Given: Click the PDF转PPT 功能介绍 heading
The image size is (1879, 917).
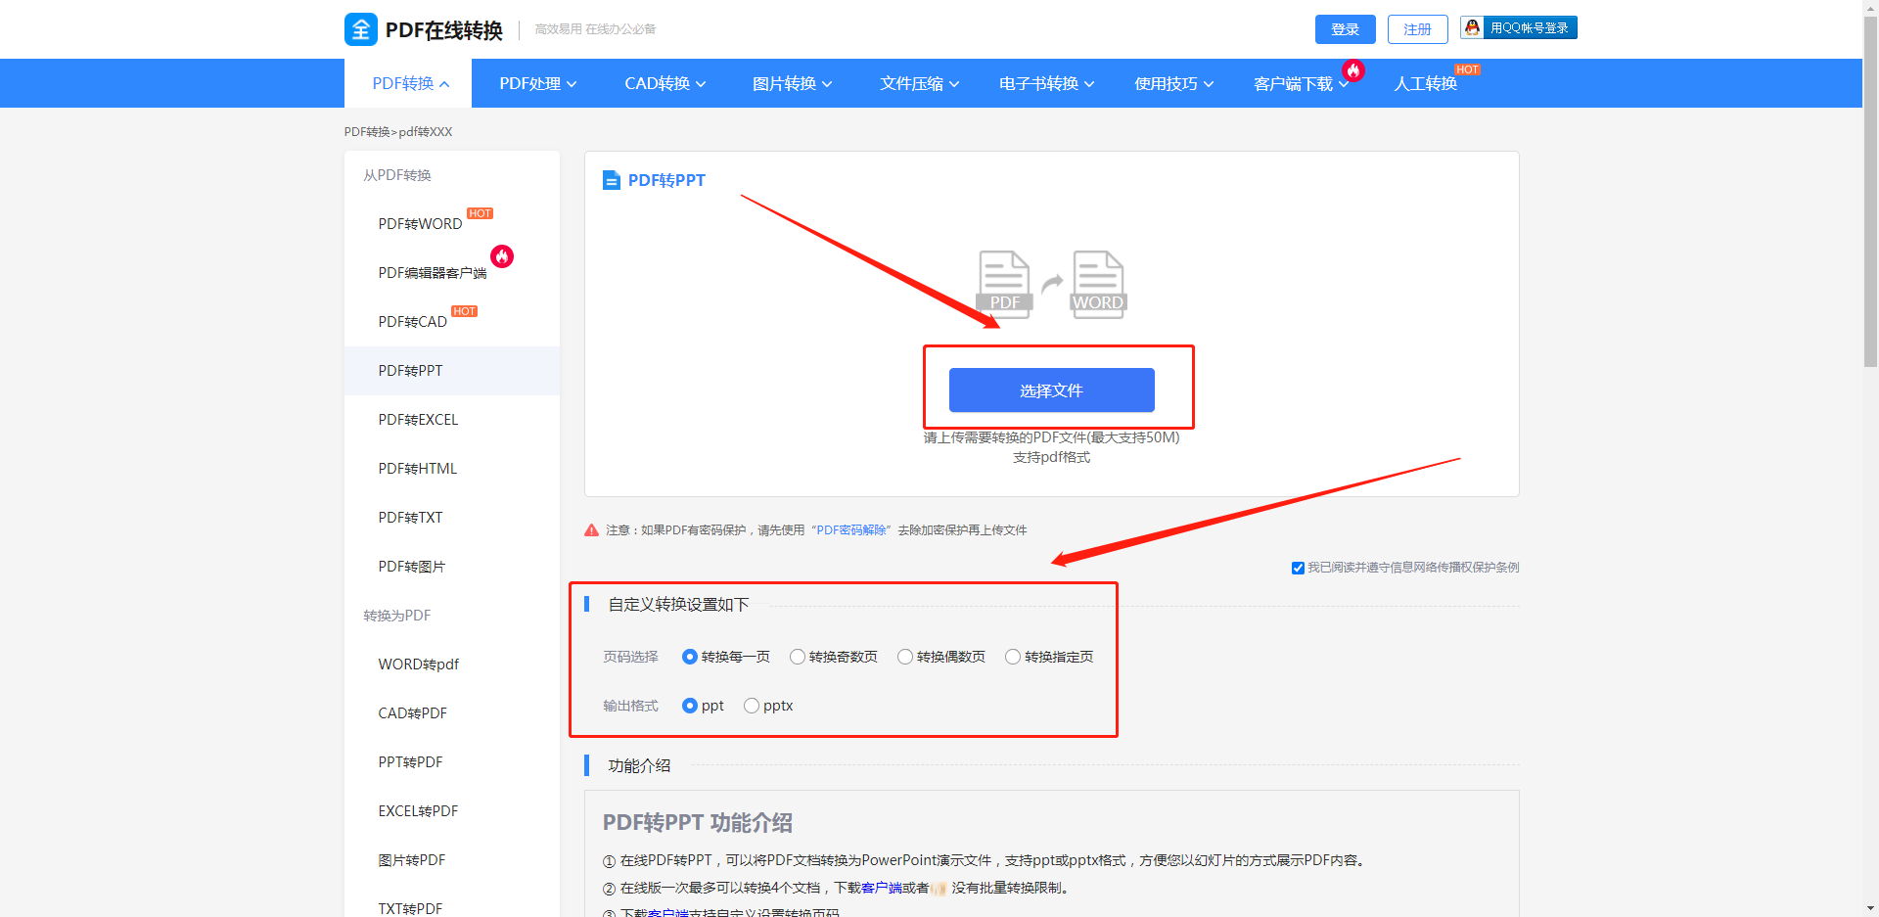Looking at the screenshot, I should pos(698,823).
